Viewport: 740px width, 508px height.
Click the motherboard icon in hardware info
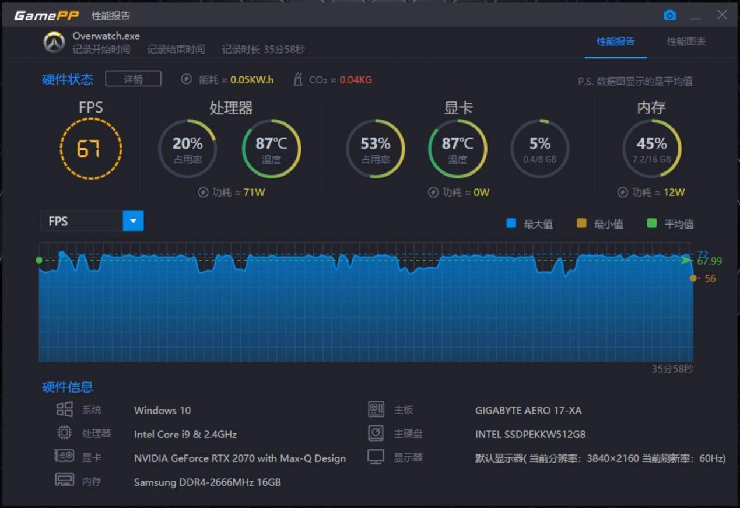(x=376, y=409)
